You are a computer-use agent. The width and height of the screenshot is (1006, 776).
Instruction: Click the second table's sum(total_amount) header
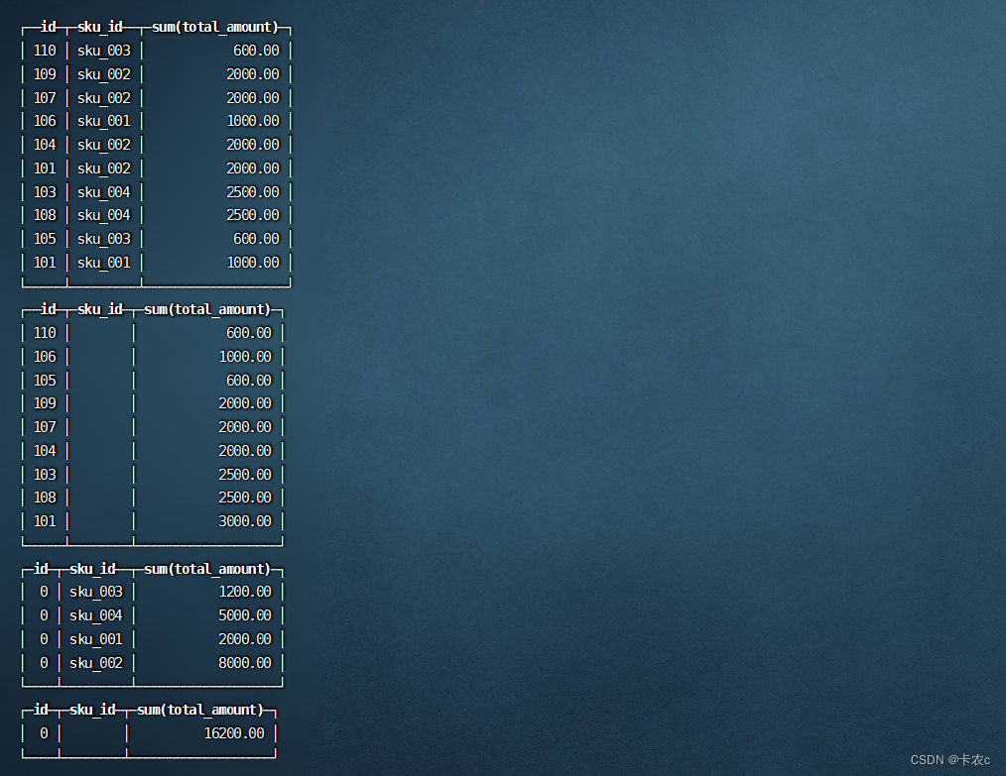coord(207,309)
